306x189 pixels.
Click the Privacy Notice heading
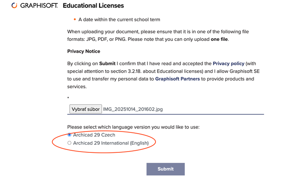tap(84, 51)
